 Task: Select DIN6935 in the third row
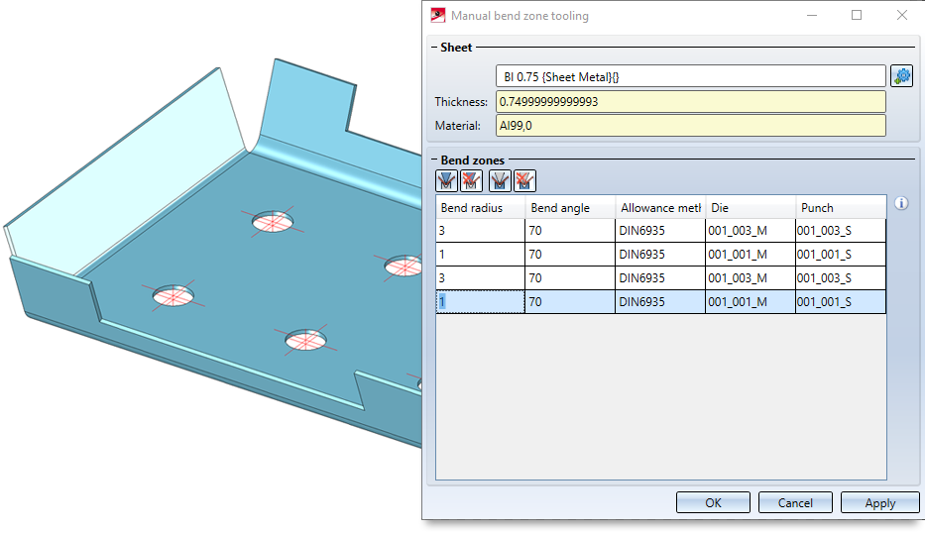pos(660,277)
